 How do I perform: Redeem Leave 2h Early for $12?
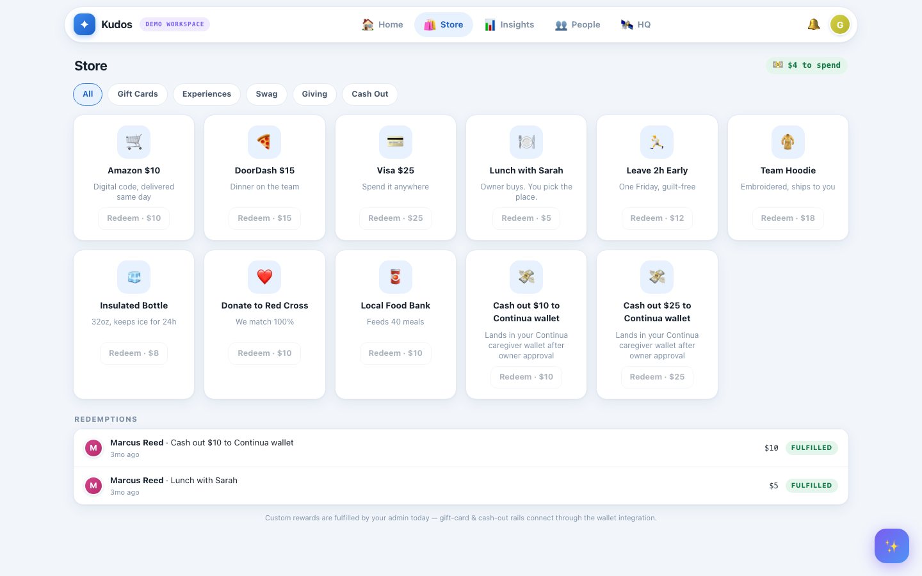pyautogui.click(x=657, y=218)
